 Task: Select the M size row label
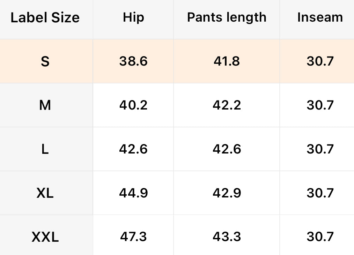pos(45,105)
